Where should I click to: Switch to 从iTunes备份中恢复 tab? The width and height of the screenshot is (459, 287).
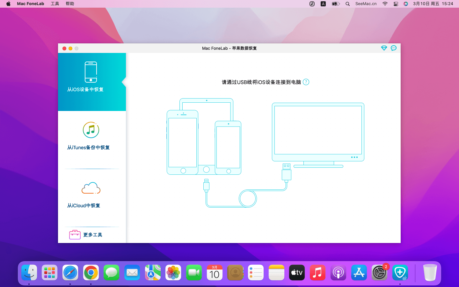click(x=88, y=147)
